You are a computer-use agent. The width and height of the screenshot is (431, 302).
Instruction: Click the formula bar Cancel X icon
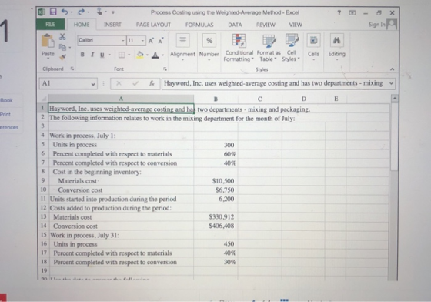pos(119,83)
